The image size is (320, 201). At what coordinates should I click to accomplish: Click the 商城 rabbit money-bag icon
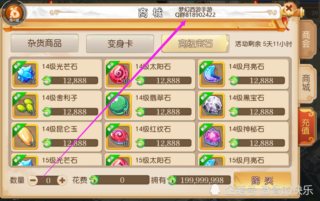pyautogui.click(x=14, y=13)
